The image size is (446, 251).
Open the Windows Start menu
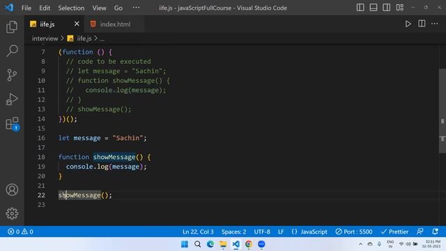(x=185, y=244)
